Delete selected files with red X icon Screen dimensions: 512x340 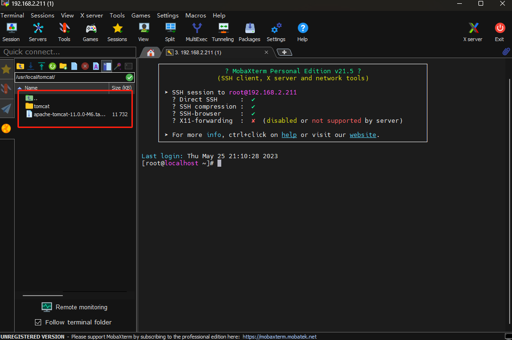point(85,67)
